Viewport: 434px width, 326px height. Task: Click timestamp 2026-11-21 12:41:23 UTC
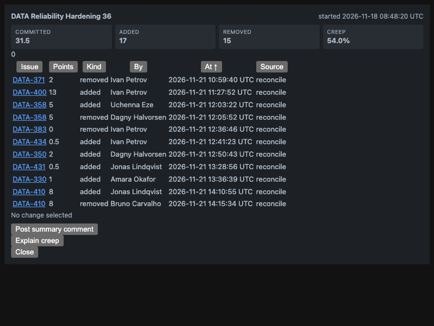[x=210, y=142]
